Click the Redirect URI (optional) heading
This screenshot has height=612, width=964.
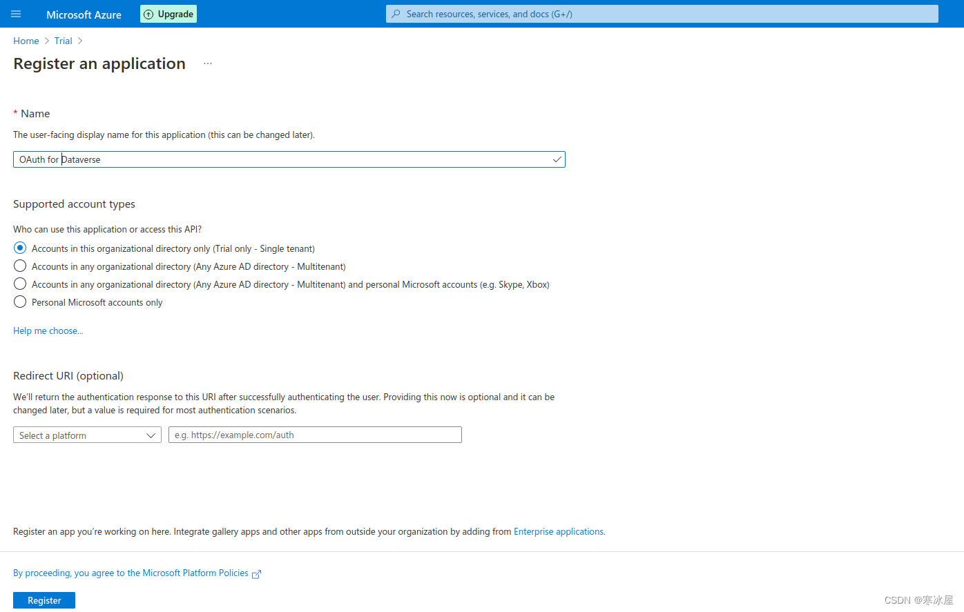click(68, 375)
